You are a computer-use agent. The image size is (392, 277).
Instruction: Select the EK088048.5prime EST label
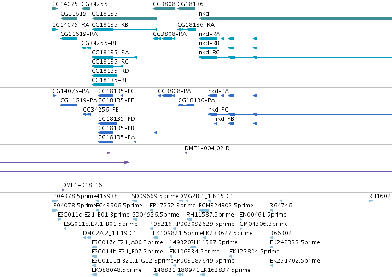(117, 271)
